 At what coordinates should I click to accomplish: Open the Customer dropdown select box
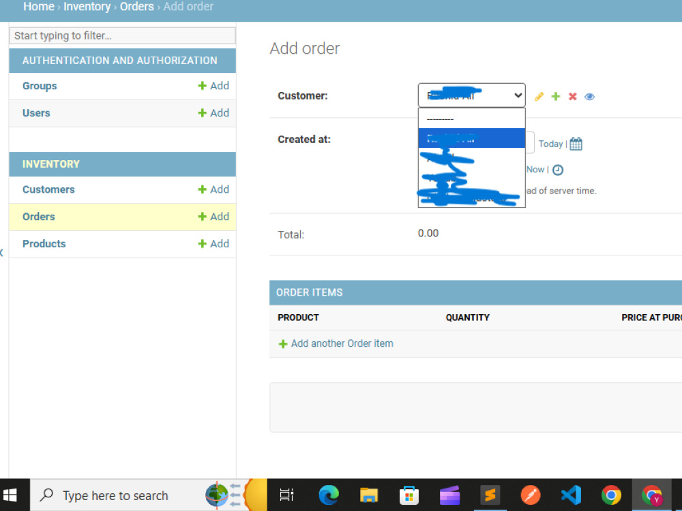point(471,95)
